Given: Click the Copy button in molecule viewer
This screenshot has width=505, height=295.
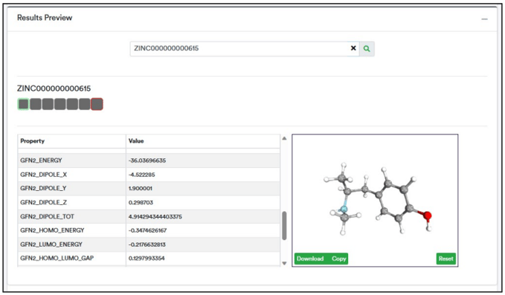Looking at the screenshot, I should pyautogui.click(x=338, y=259).
